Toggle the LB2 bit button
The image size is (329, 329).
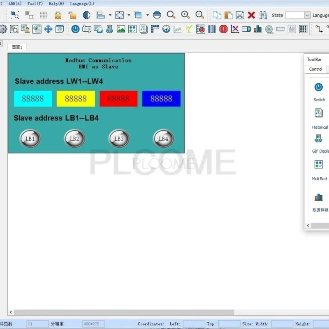(x=74, y=139)
